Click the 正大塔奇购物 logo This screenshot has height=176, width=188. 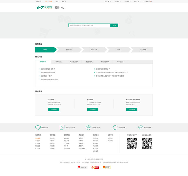click(x=45, y=7)
